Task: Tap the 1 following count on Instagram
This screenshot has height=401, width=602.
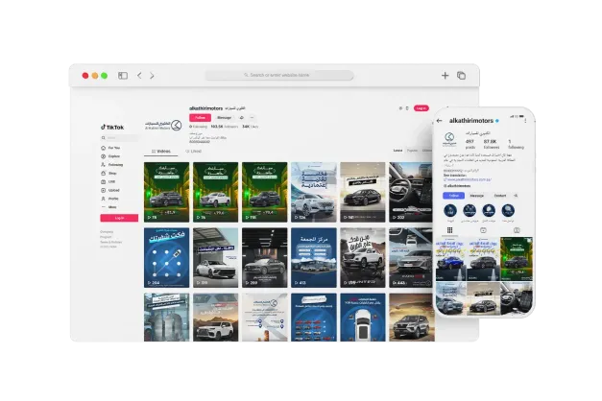Action: (516, 144)
